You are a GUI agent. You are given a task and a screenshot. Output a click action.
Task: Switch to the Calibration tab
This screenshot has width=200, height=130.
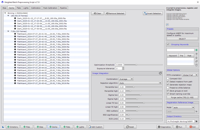click(36, 8)
